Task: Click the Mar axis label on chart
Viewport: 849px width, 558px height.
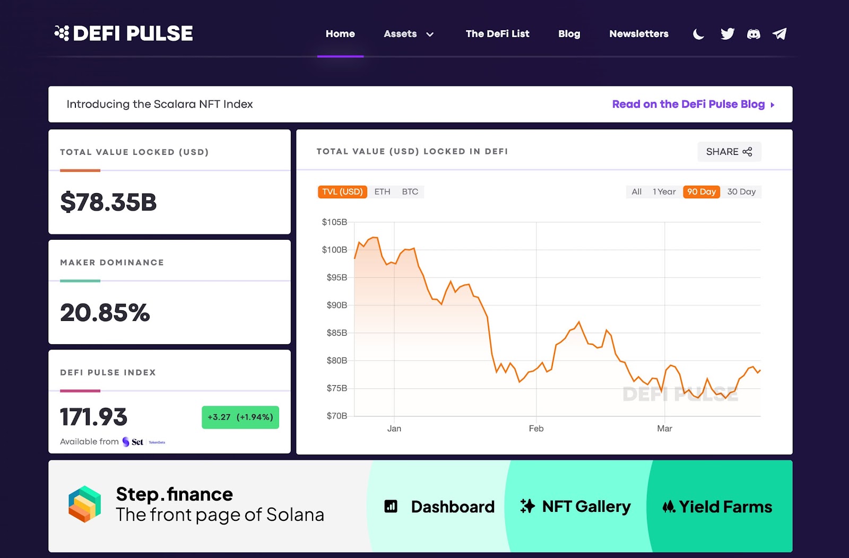Action: [664, 429]
